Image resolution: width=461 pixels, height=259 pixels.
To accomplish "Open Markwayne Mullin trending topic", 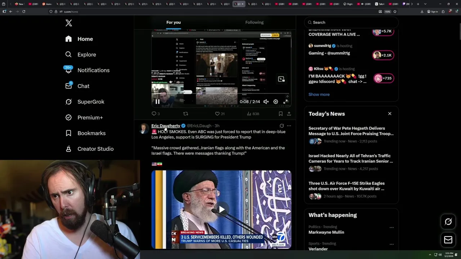I will [326, 232].
